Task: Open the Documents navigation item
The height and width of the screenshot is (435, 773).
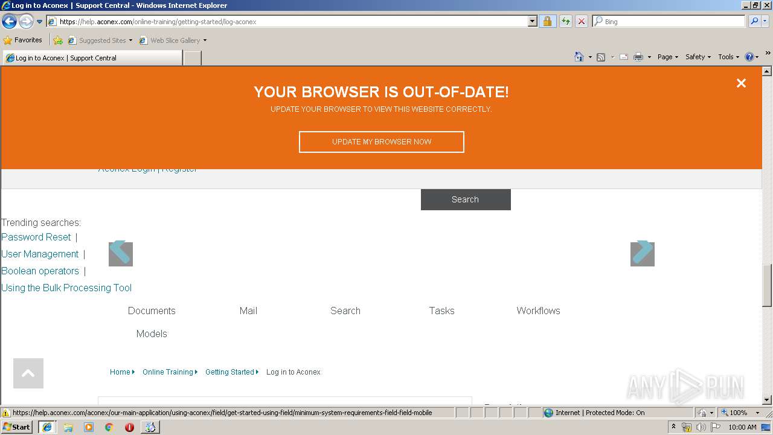Action: (152, 311)
